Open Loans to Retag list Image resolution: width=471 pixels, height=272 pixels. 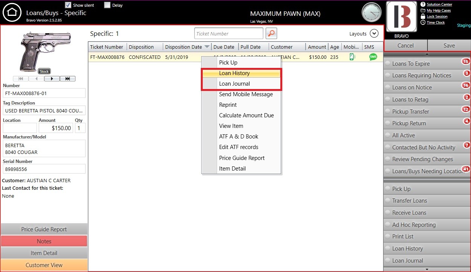(x=427, y=100)
